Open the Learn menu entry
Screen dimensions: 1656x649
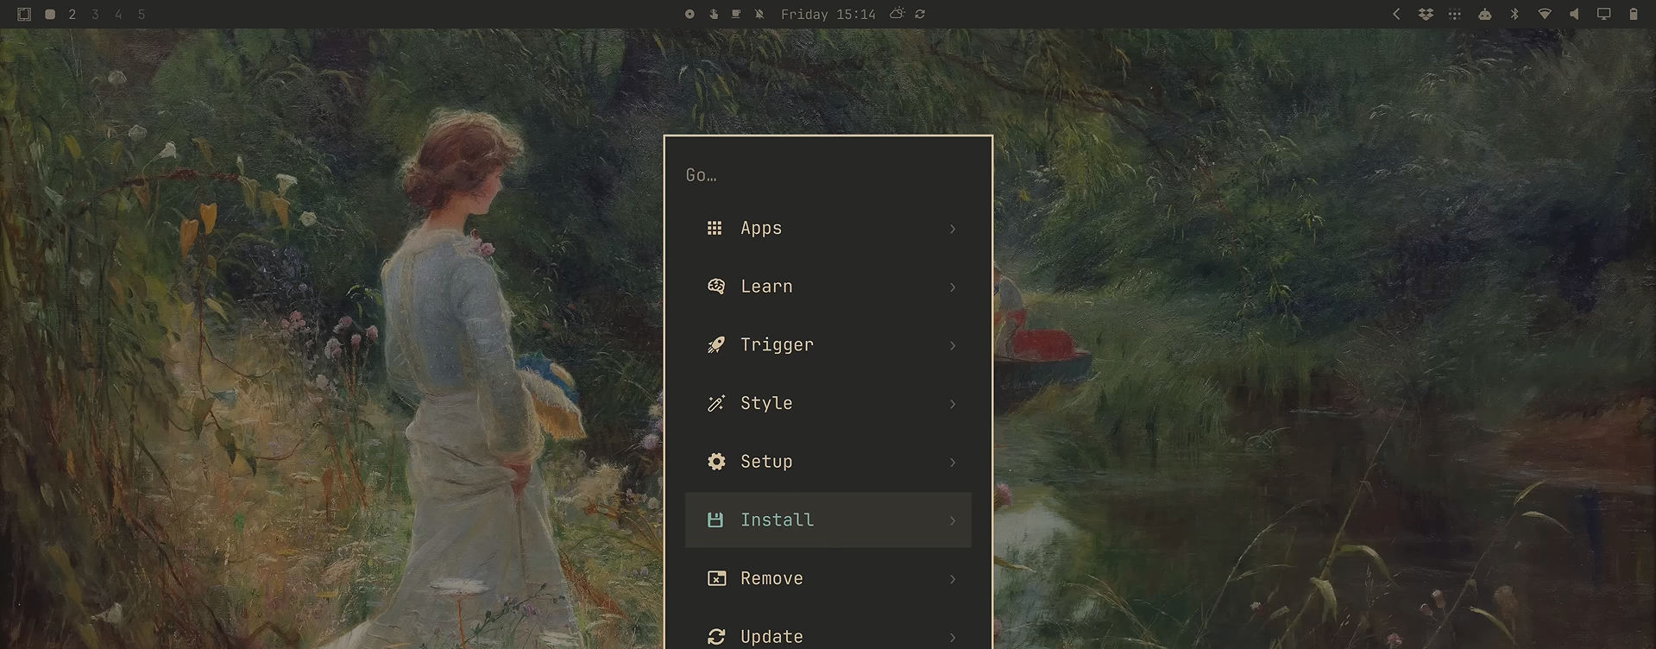[828, 287]
